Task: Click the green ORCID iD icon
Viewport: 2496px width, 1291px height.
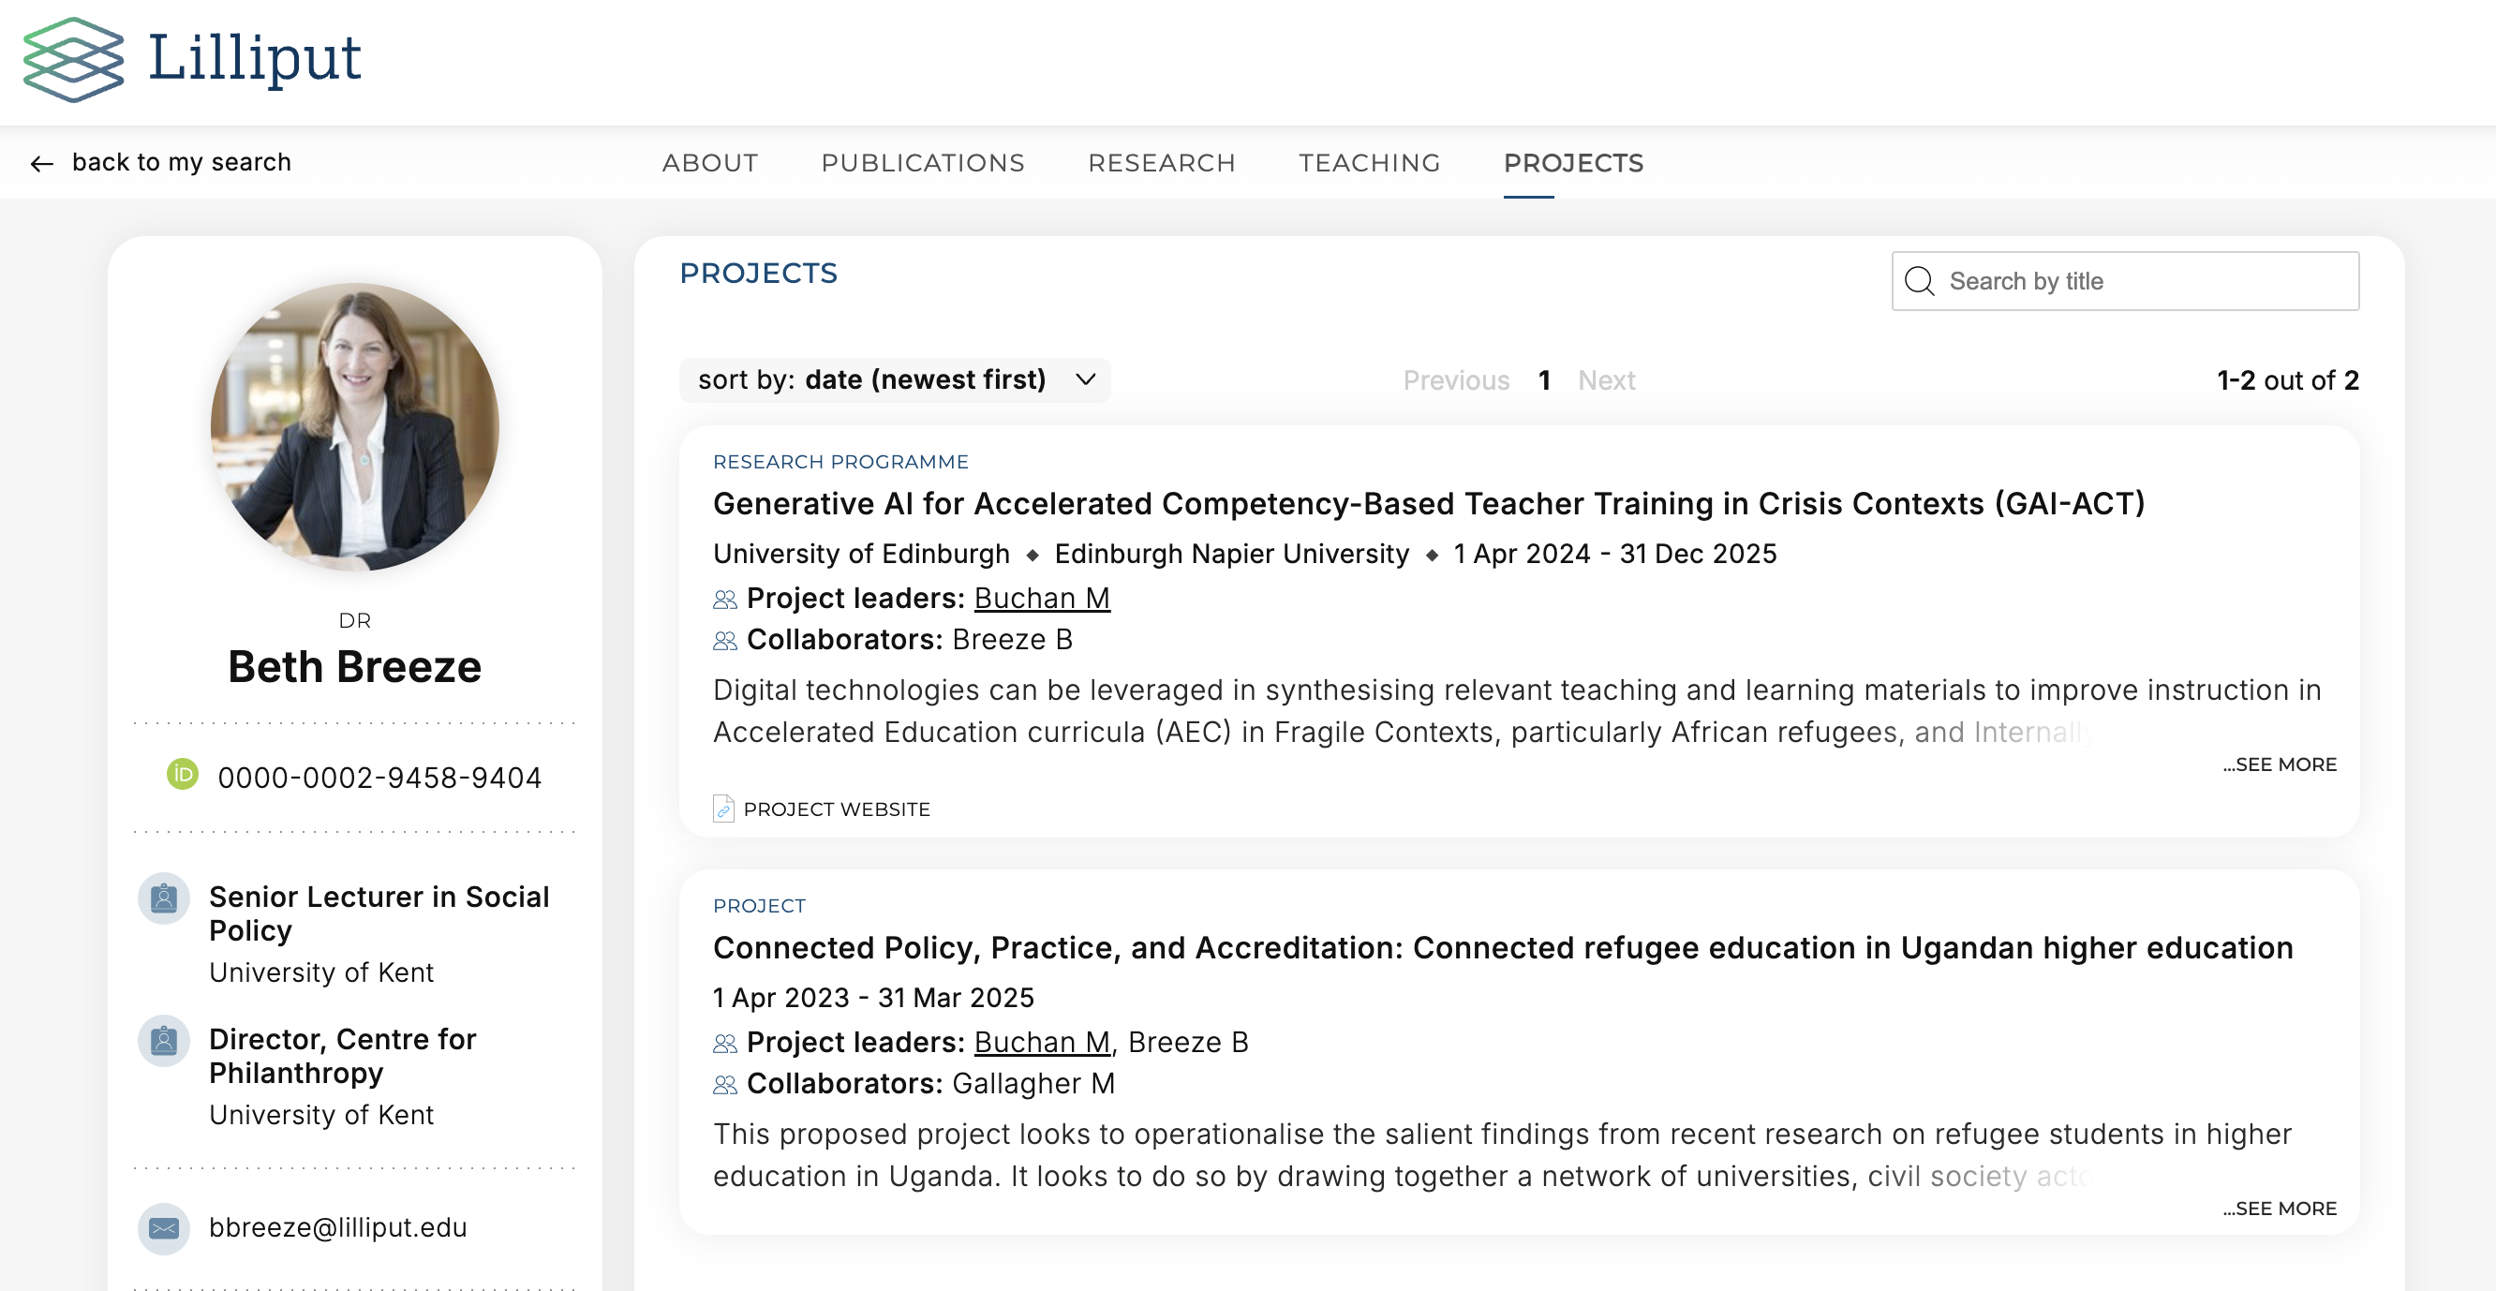Action: [x=182, y=775]
